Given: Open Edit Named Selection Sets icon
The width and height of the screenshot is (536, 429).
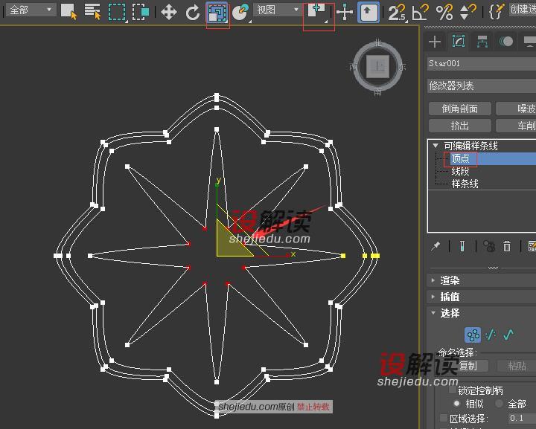Looking at the screenshot, I should [497, 12].
